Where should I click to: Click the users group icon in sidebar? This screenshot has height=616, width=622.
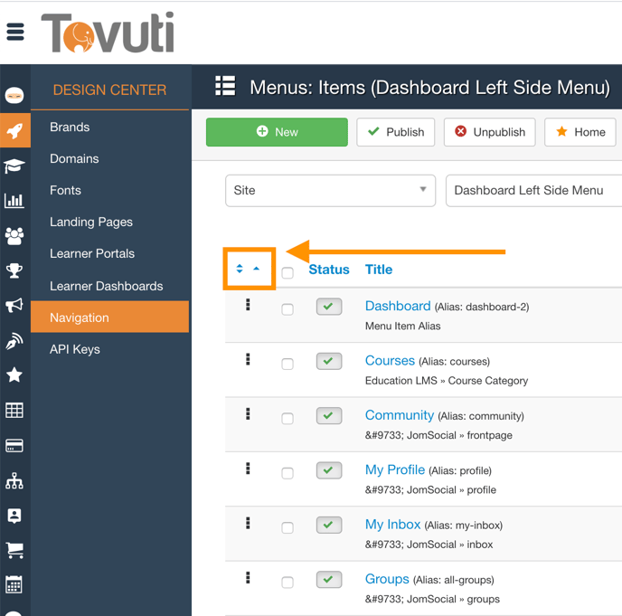tap(14, 236)
